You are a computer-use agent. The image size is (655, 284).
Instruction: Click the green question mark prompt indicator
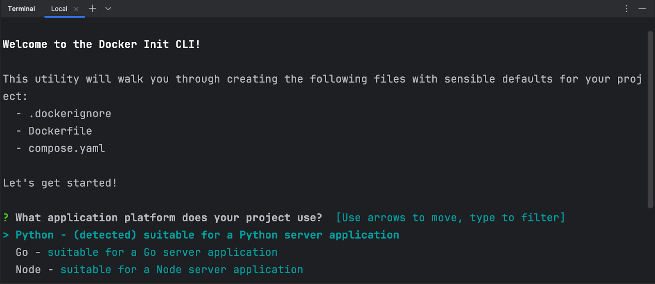tap(5, 217)
